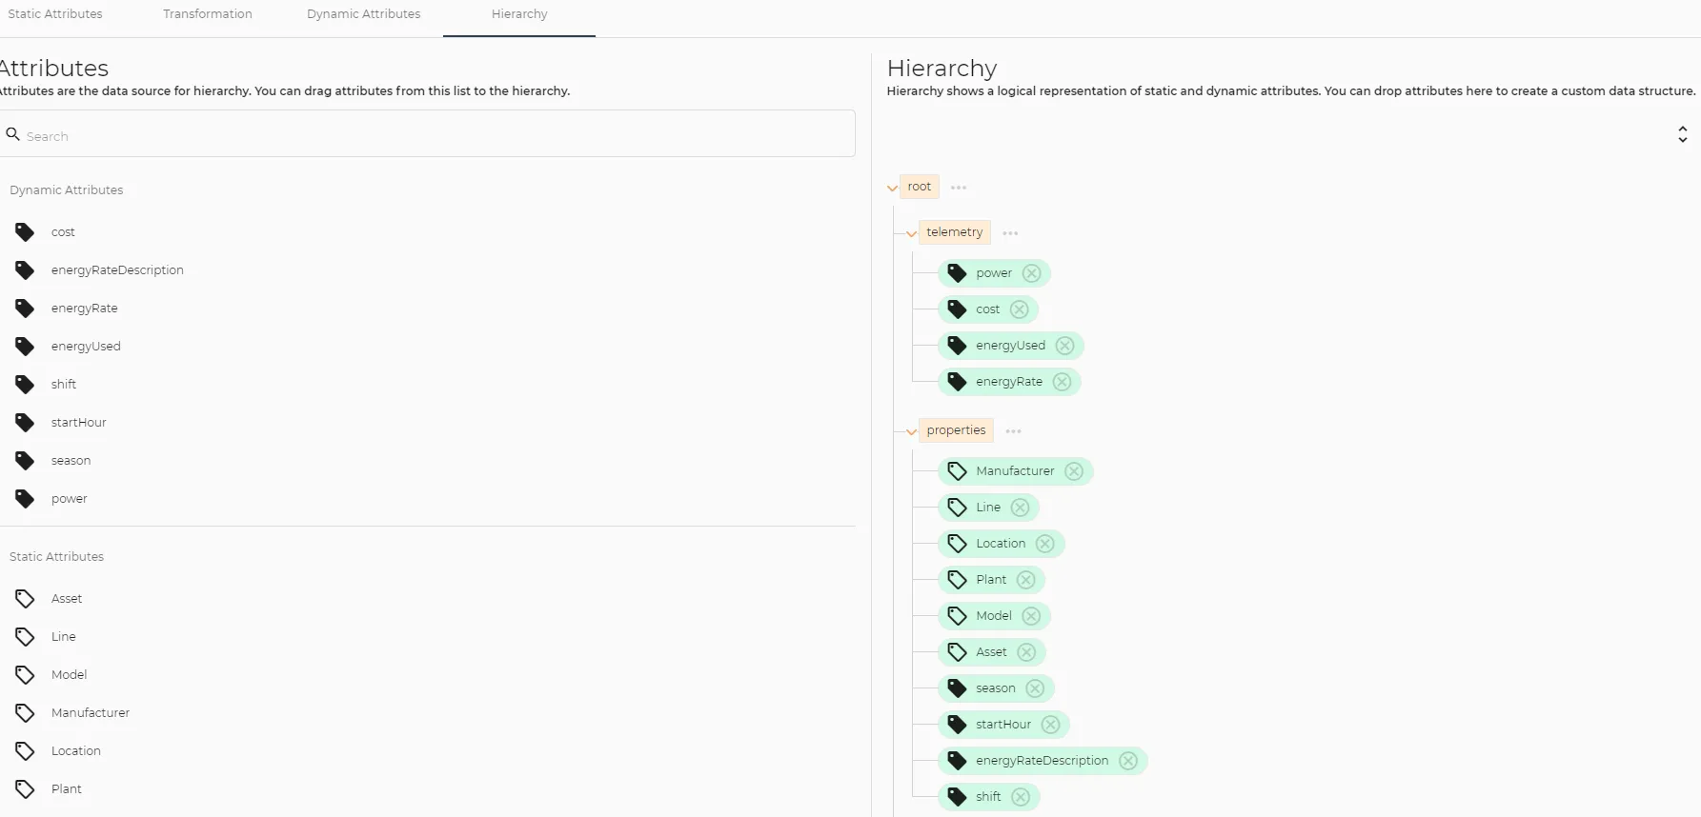
Task: Select the telemetry hierarchy node
Action: pyautogui.click(x=955, y=232)
